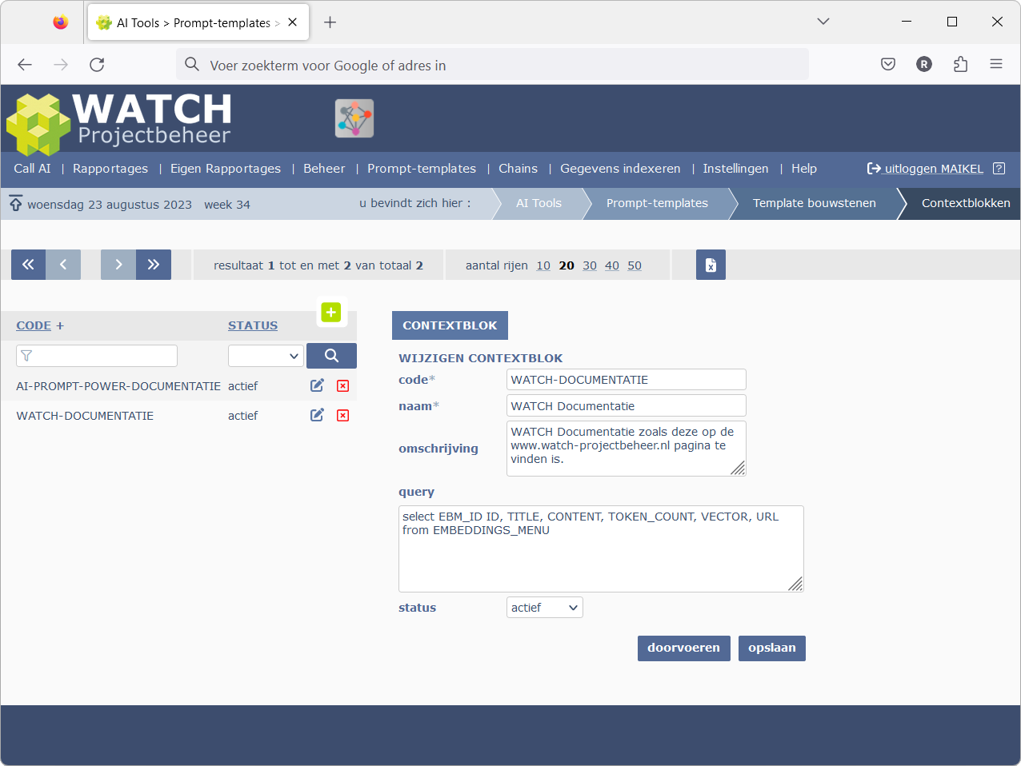Open the status filter dropdown

click(266, 356)
